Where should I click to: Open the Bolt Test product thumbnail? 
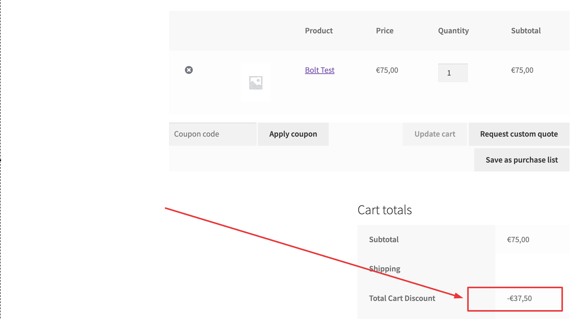point(256,83)
